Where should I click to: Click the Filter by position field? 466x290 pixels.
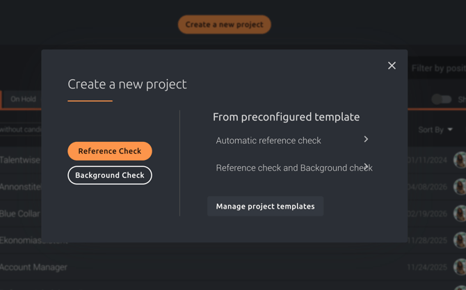(438, 68)
